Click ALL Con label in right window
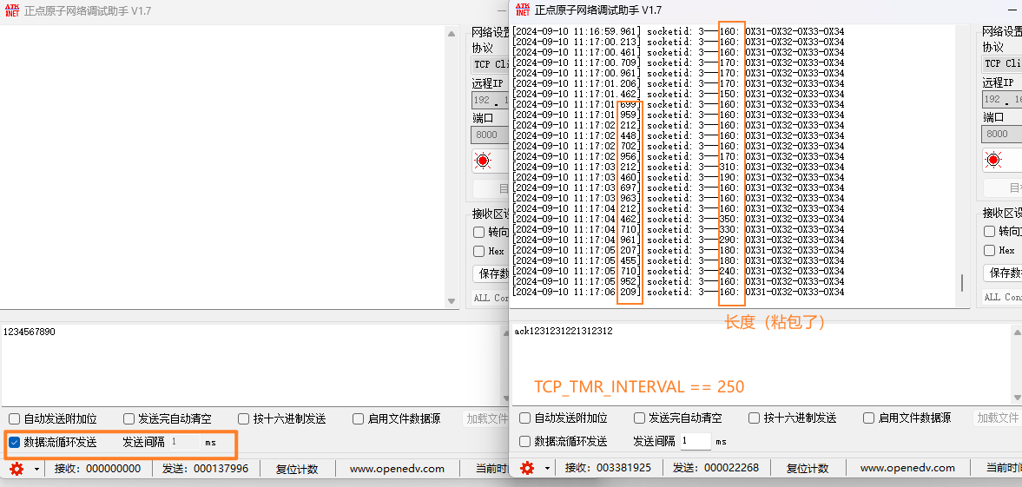This screenshot has width=1022, height=487. pyautogui.click(x=1003, y=297)
